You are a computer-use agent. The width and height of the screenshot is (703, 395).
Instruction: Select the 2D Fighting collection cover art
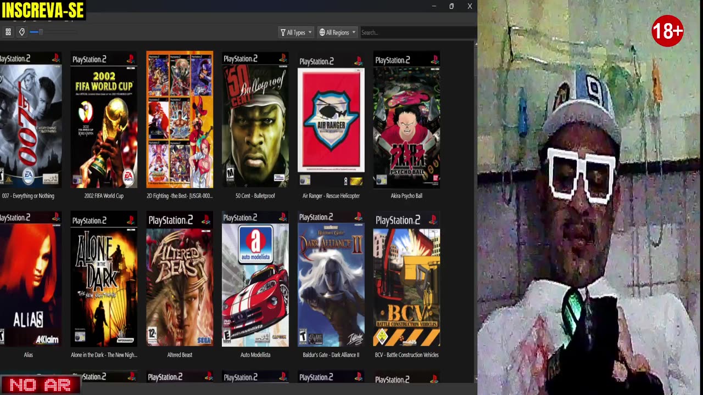[x=180, y=120]
